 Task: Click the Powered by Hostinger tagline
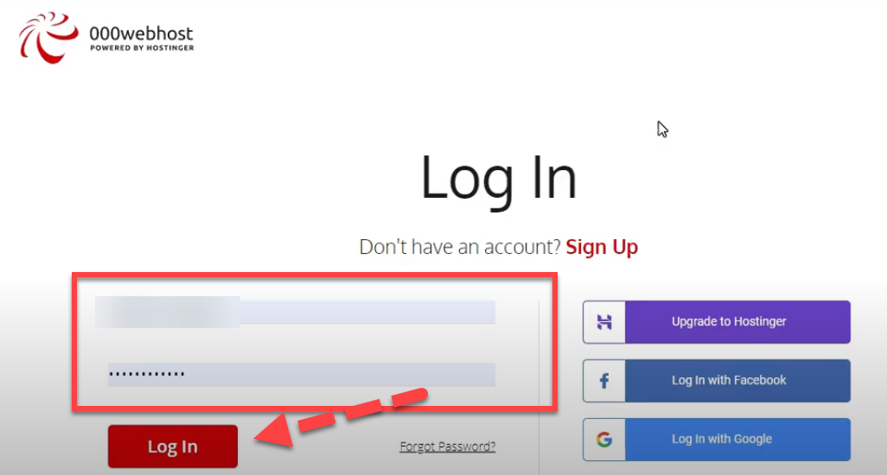pyautogui.click(x=142, y=48)
